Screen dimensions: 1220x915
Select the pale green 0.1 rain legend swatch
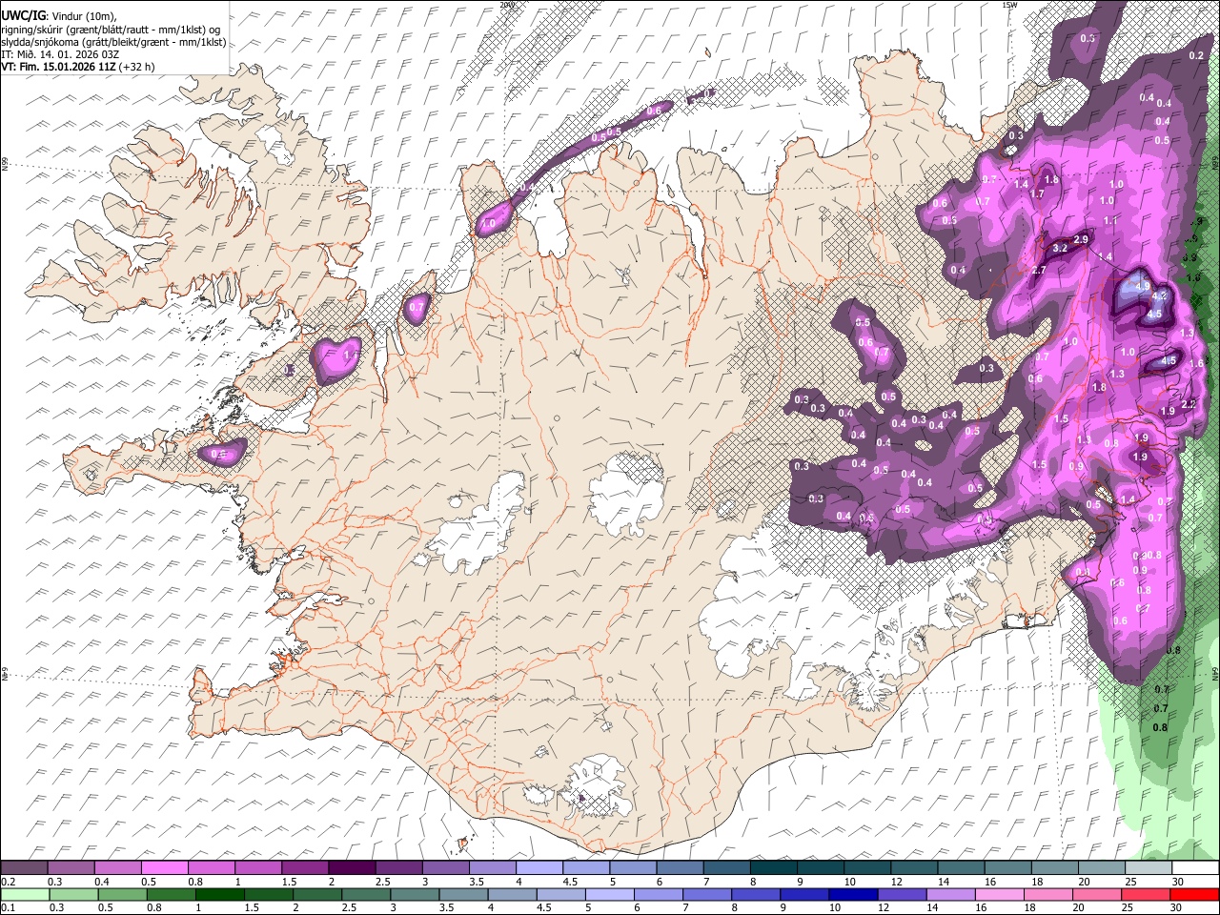[x=24, y=895]
